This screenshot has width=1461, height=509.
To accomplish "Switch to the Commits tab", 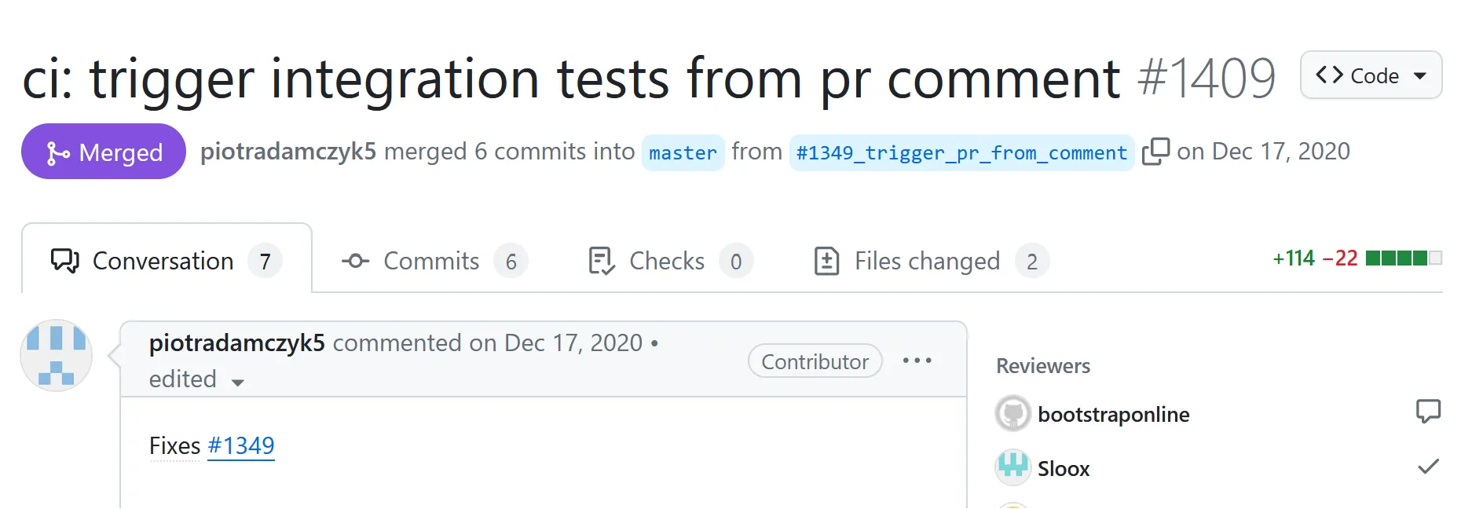I will (434, 261).
